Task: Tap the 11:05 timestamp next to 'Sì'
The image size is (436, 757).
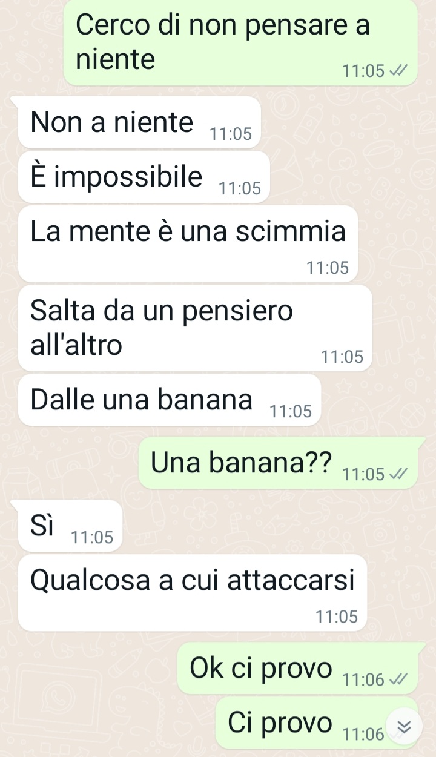Action: [92, 537]
